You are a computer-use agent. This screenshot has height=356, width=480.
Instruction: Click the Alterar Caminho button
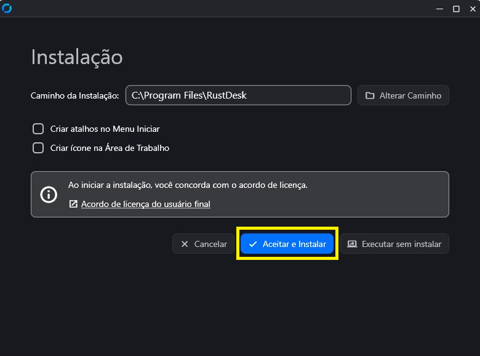(403, 95)
